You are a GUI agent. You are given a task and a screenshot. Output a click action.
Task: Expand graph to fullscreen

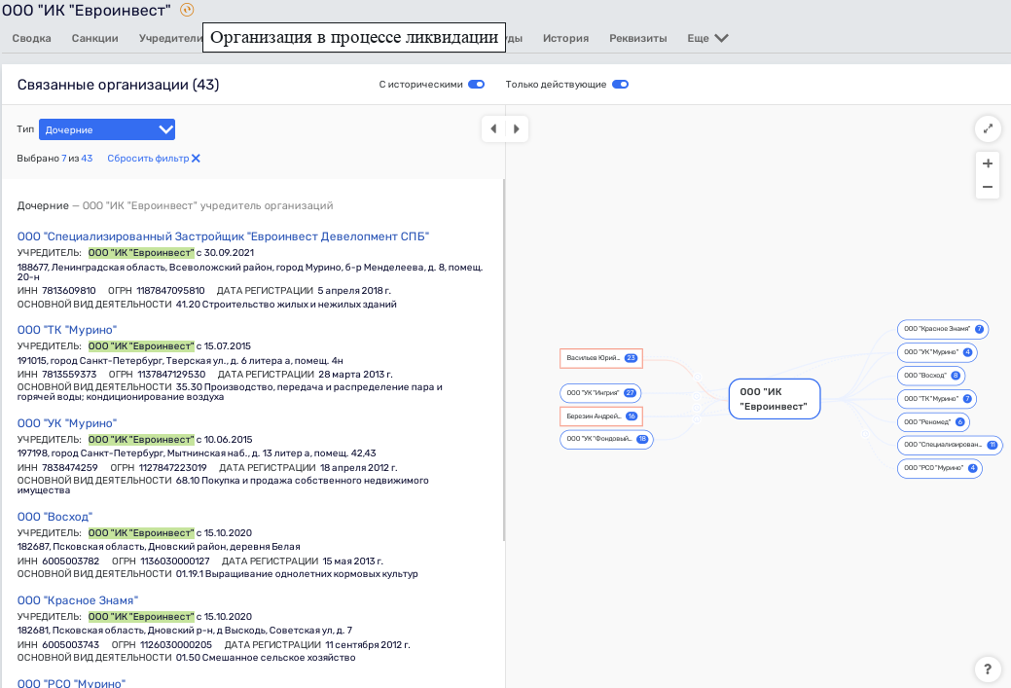coord(987,129)
